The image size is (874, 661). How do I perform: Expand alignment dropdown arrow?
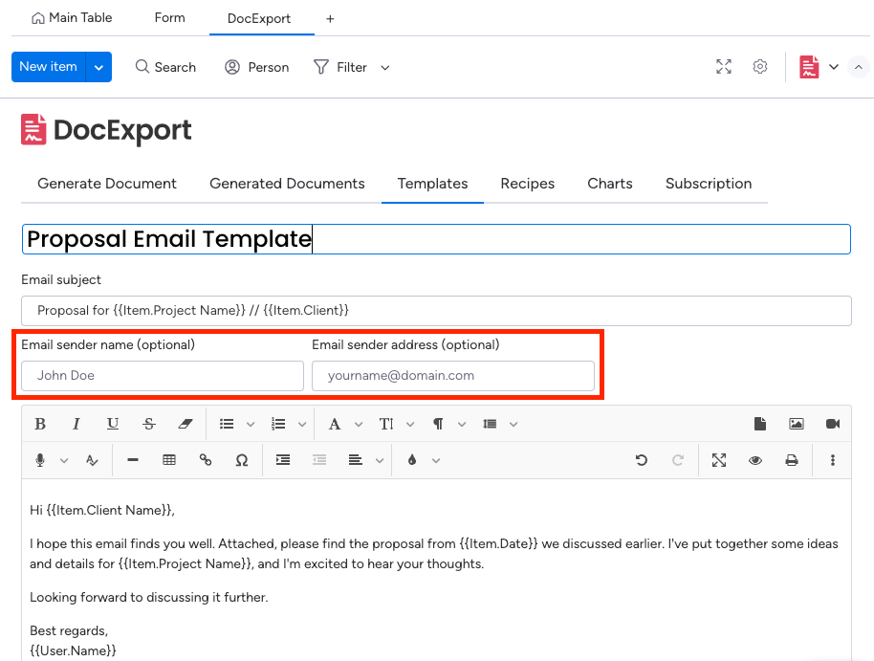pyautogui.click(x=380, y=461)
